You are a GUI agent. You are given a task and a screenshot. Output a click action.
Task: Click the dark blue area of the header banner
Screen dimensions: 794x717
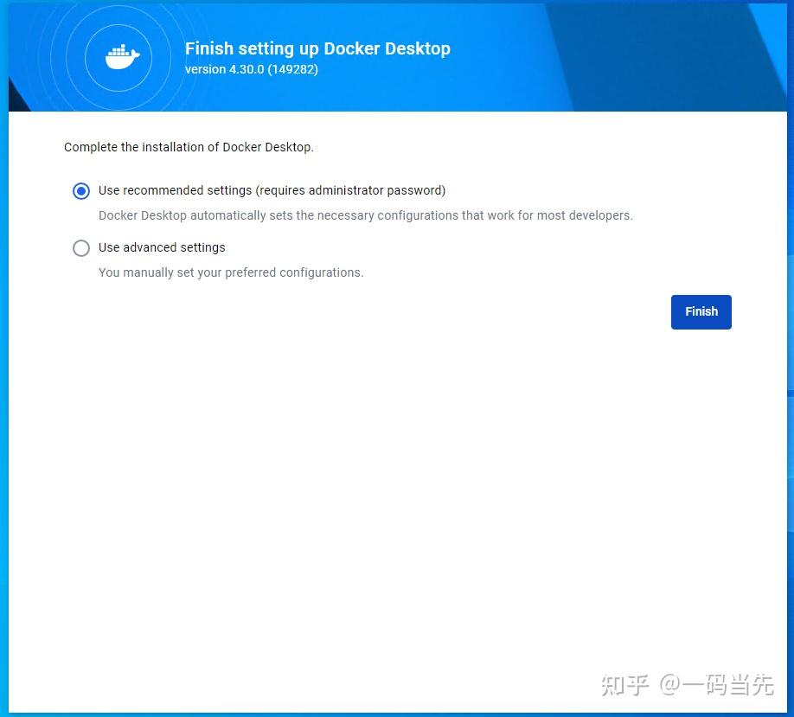pyautogui.click(x=669, y=55)
